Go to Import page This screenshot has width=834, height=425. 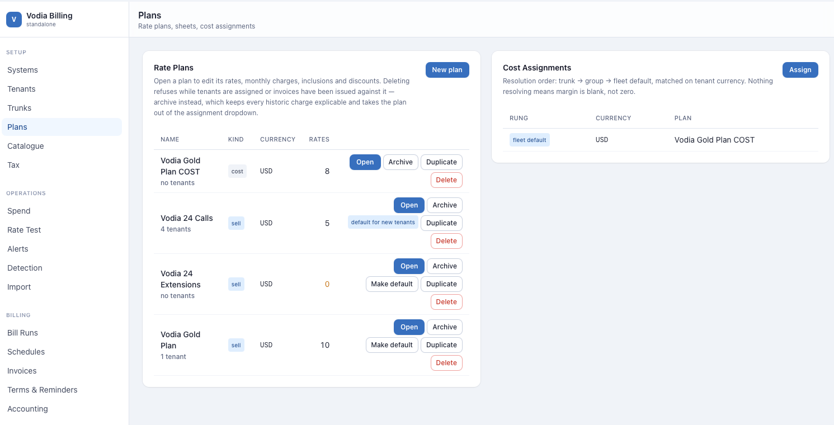(x=62, y=287)
